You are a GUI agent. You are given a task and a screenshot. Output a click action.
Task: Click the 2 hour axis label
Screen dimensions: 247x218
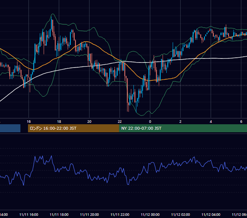point(181,122)
